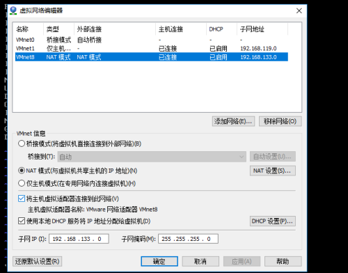Image resolution: width=348 pixels, height=273 pixels.
Task: Select NAT 模式 radio button
Action: [x=22, y=171]
